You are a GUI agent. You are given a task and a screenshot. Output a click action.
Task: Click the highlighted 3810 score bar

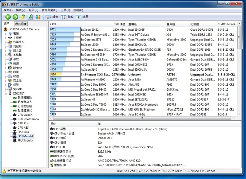pyautogui.click(x=65, y=74)
